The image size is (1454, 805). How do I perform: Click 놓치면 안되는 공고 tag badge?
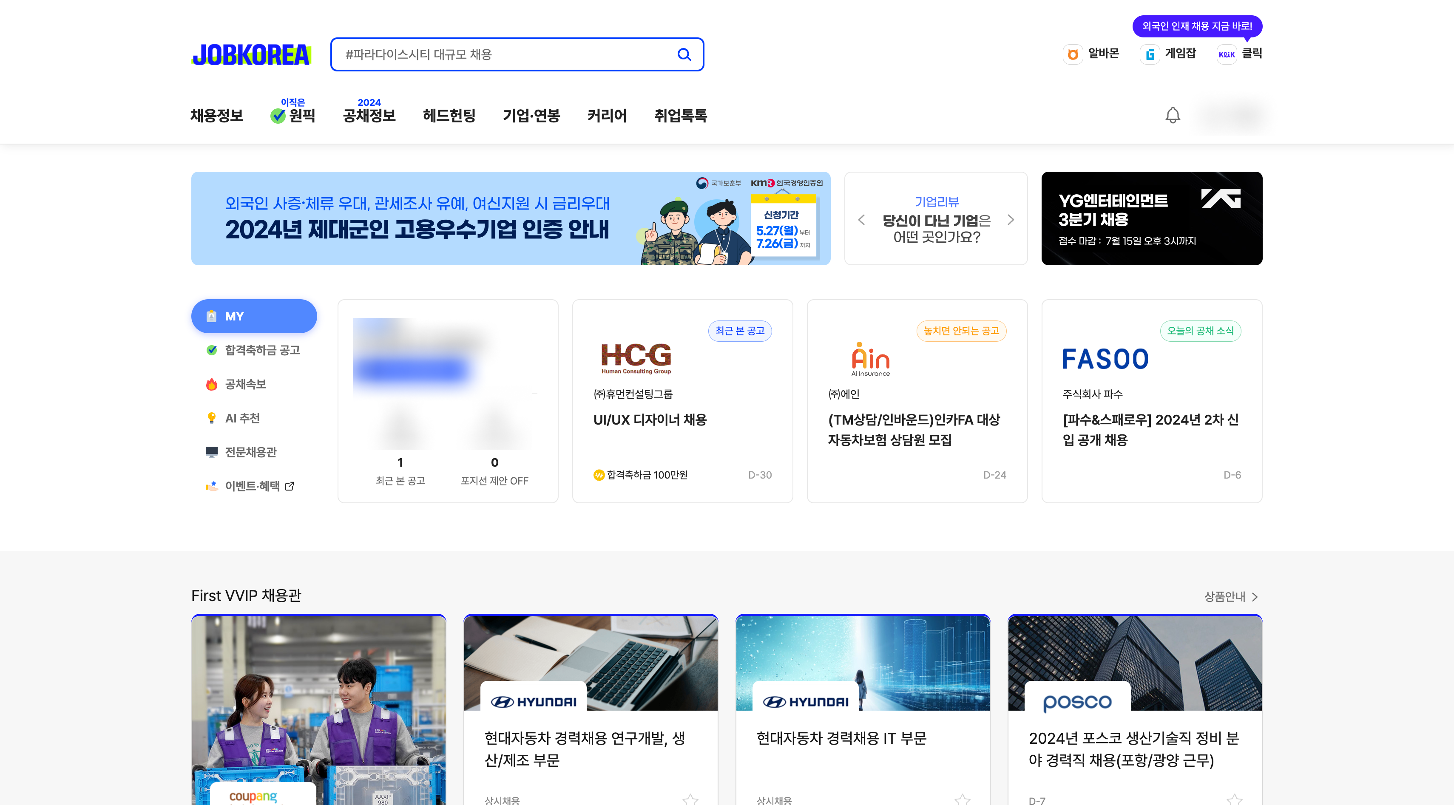click(961, 331)
